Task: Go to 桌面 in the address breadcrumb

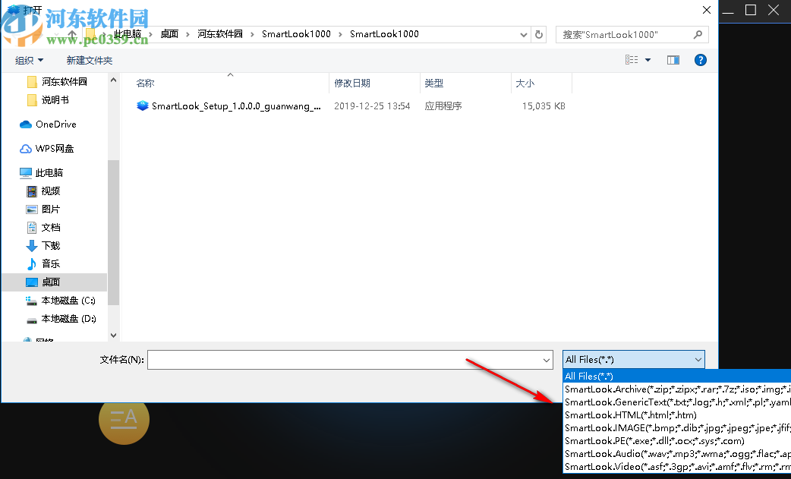Action: pos(169,34)
